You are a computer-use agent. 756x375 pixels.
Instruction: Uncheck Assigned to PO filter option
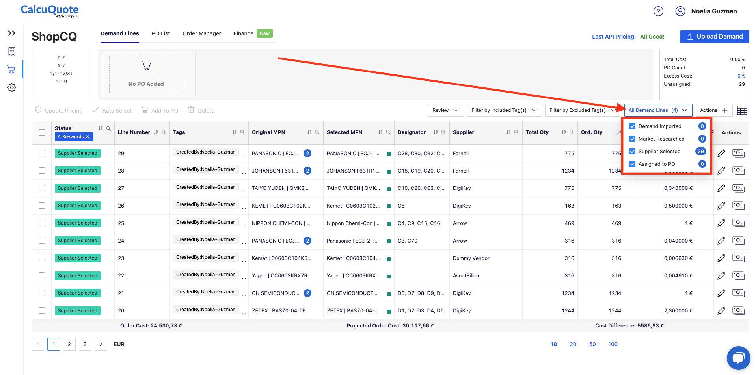click(632, 164)
